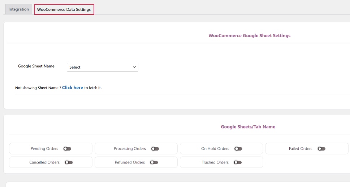Screen dimensions: 350x187
Task: Click the Failed Orders label text
Action: (301, 149)
